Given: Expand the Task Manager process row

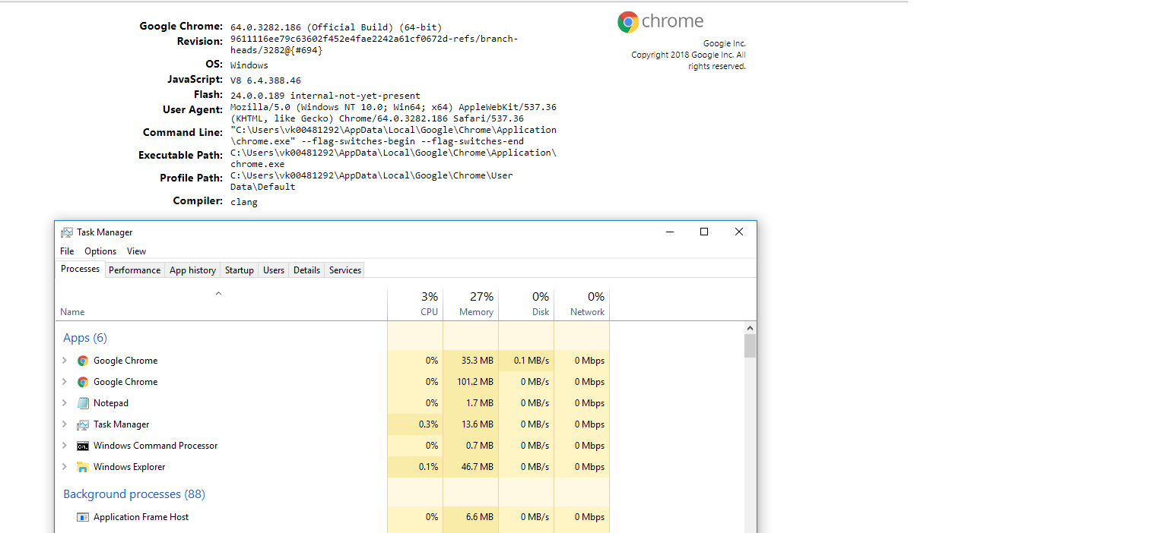Looking at the screenshot, I should click(x=65, y=424).
